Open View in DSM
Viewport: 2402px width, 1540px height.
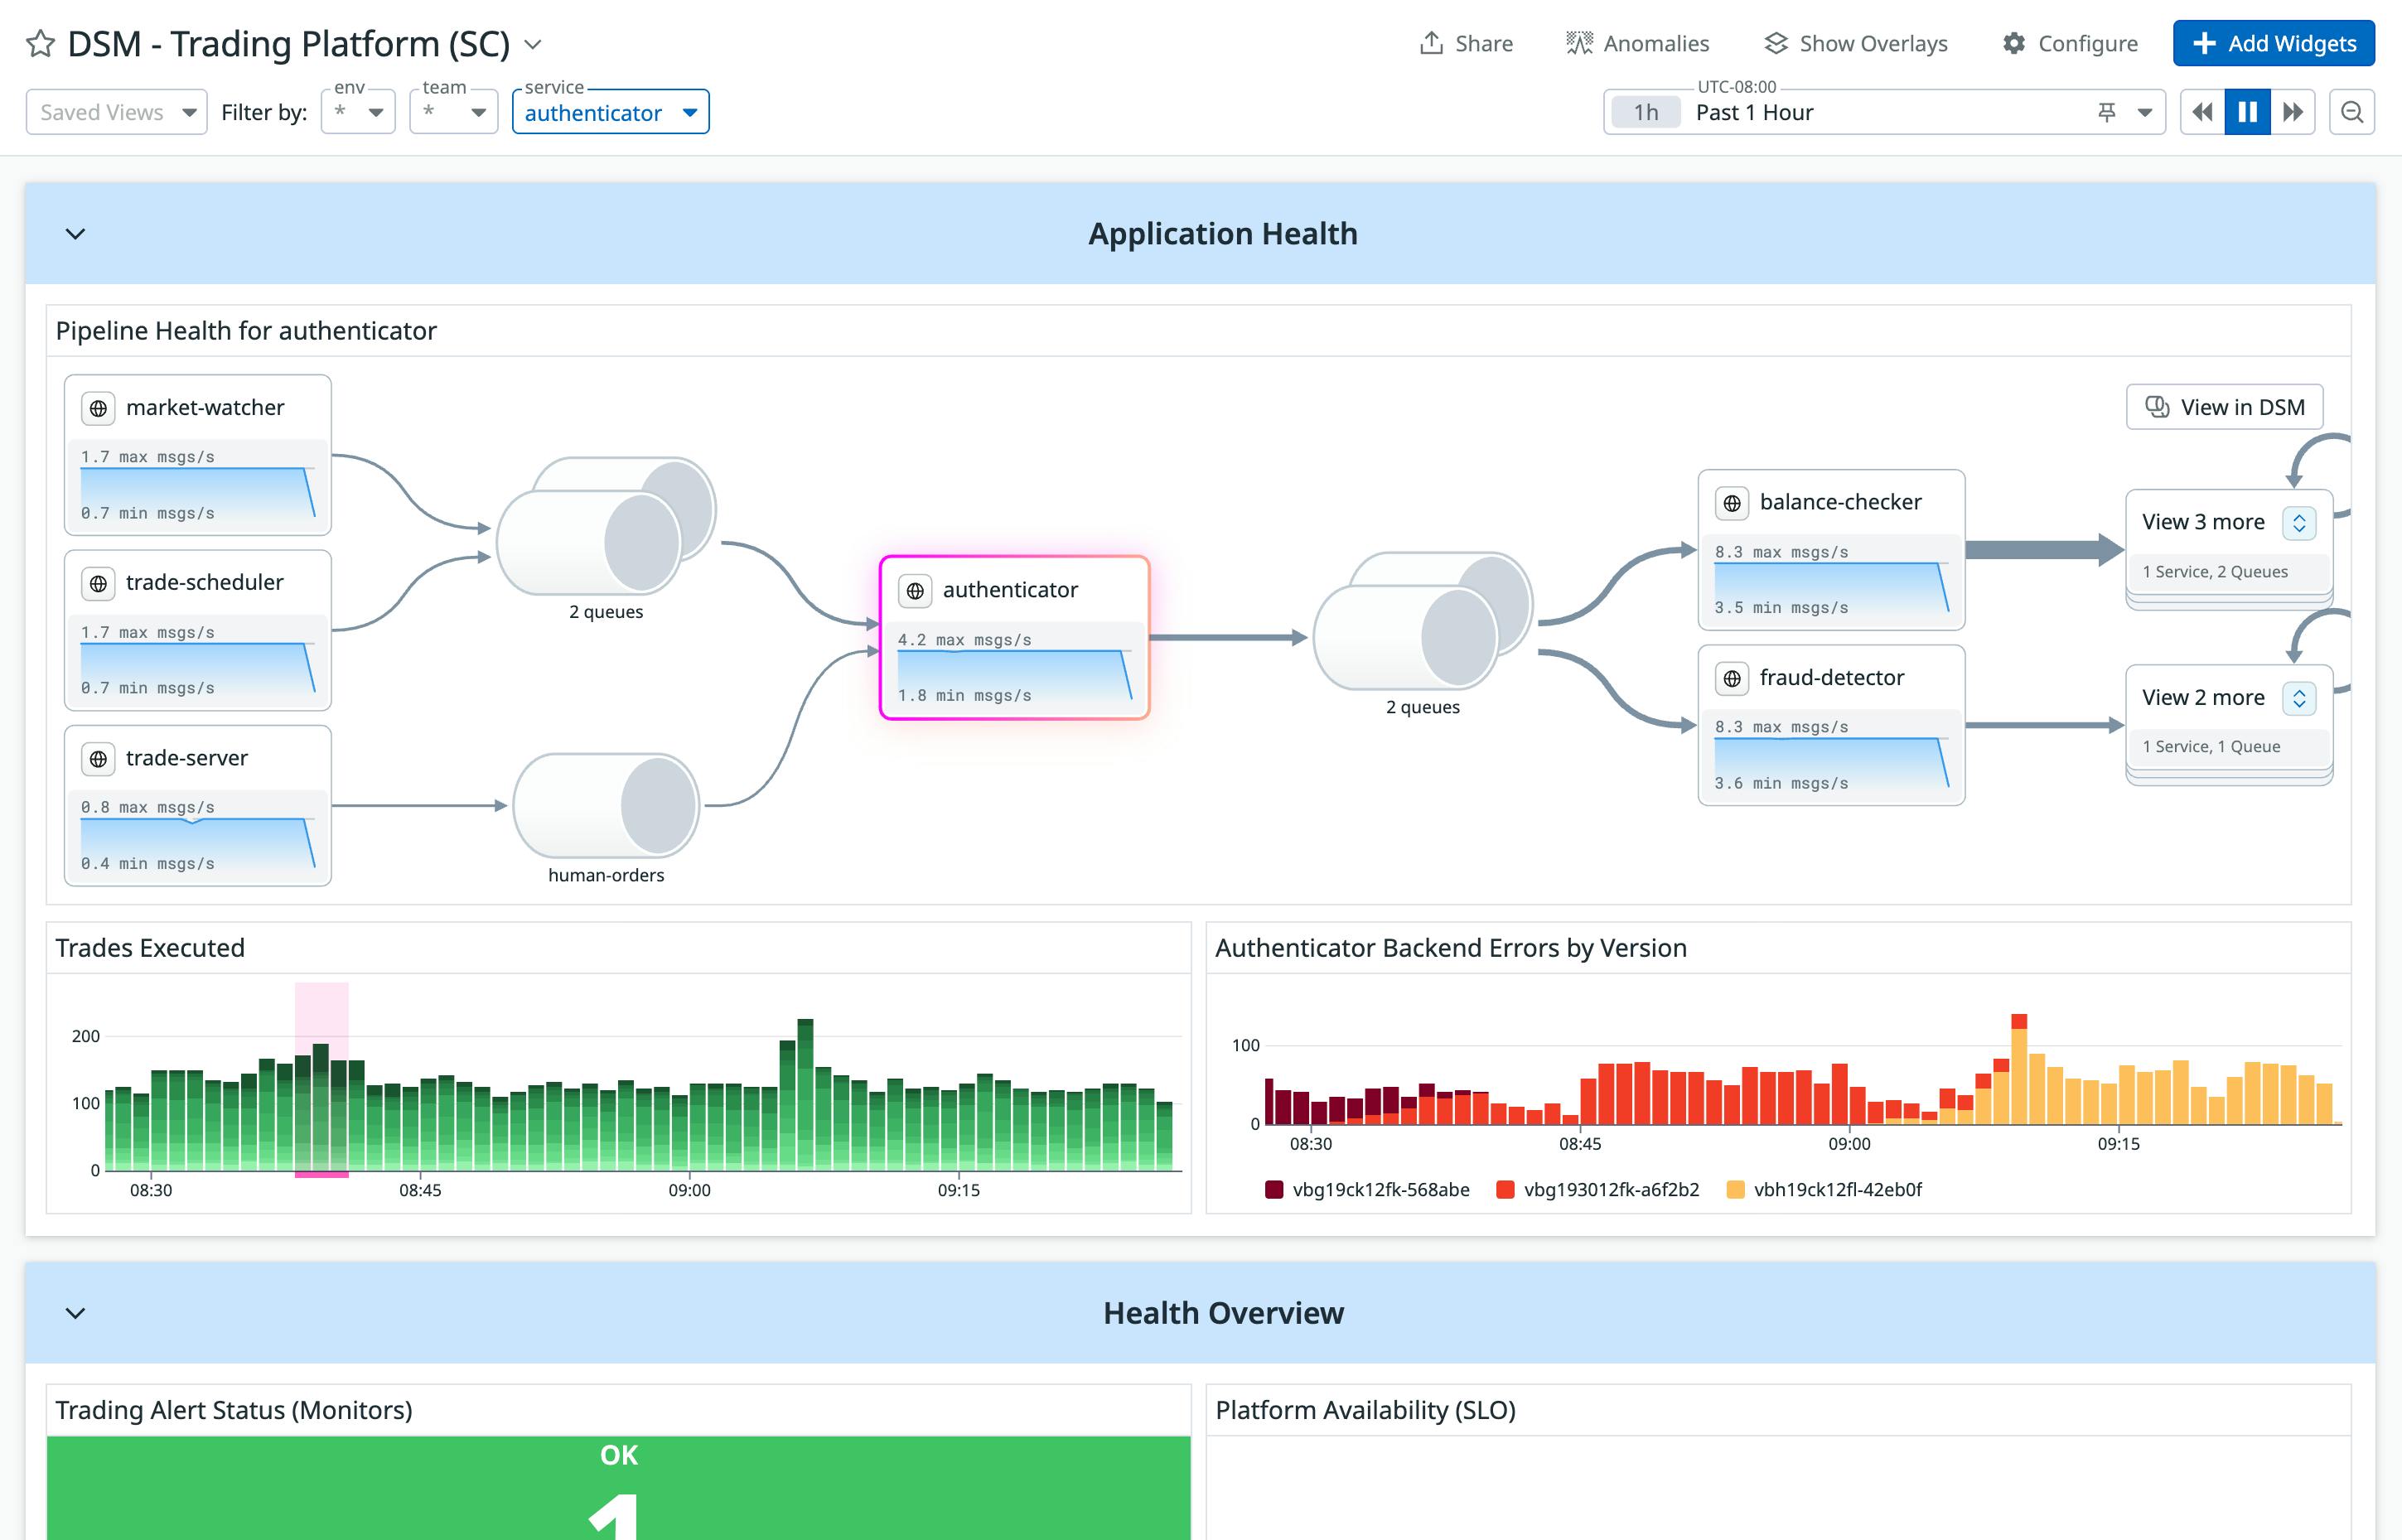[2225, 407]
